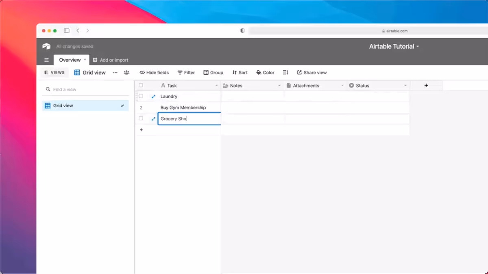The width and height of the screenshot is (488, 274).
Task: Click the Airtable home logo
Action: pyautogui.click(x=46, y=46)
